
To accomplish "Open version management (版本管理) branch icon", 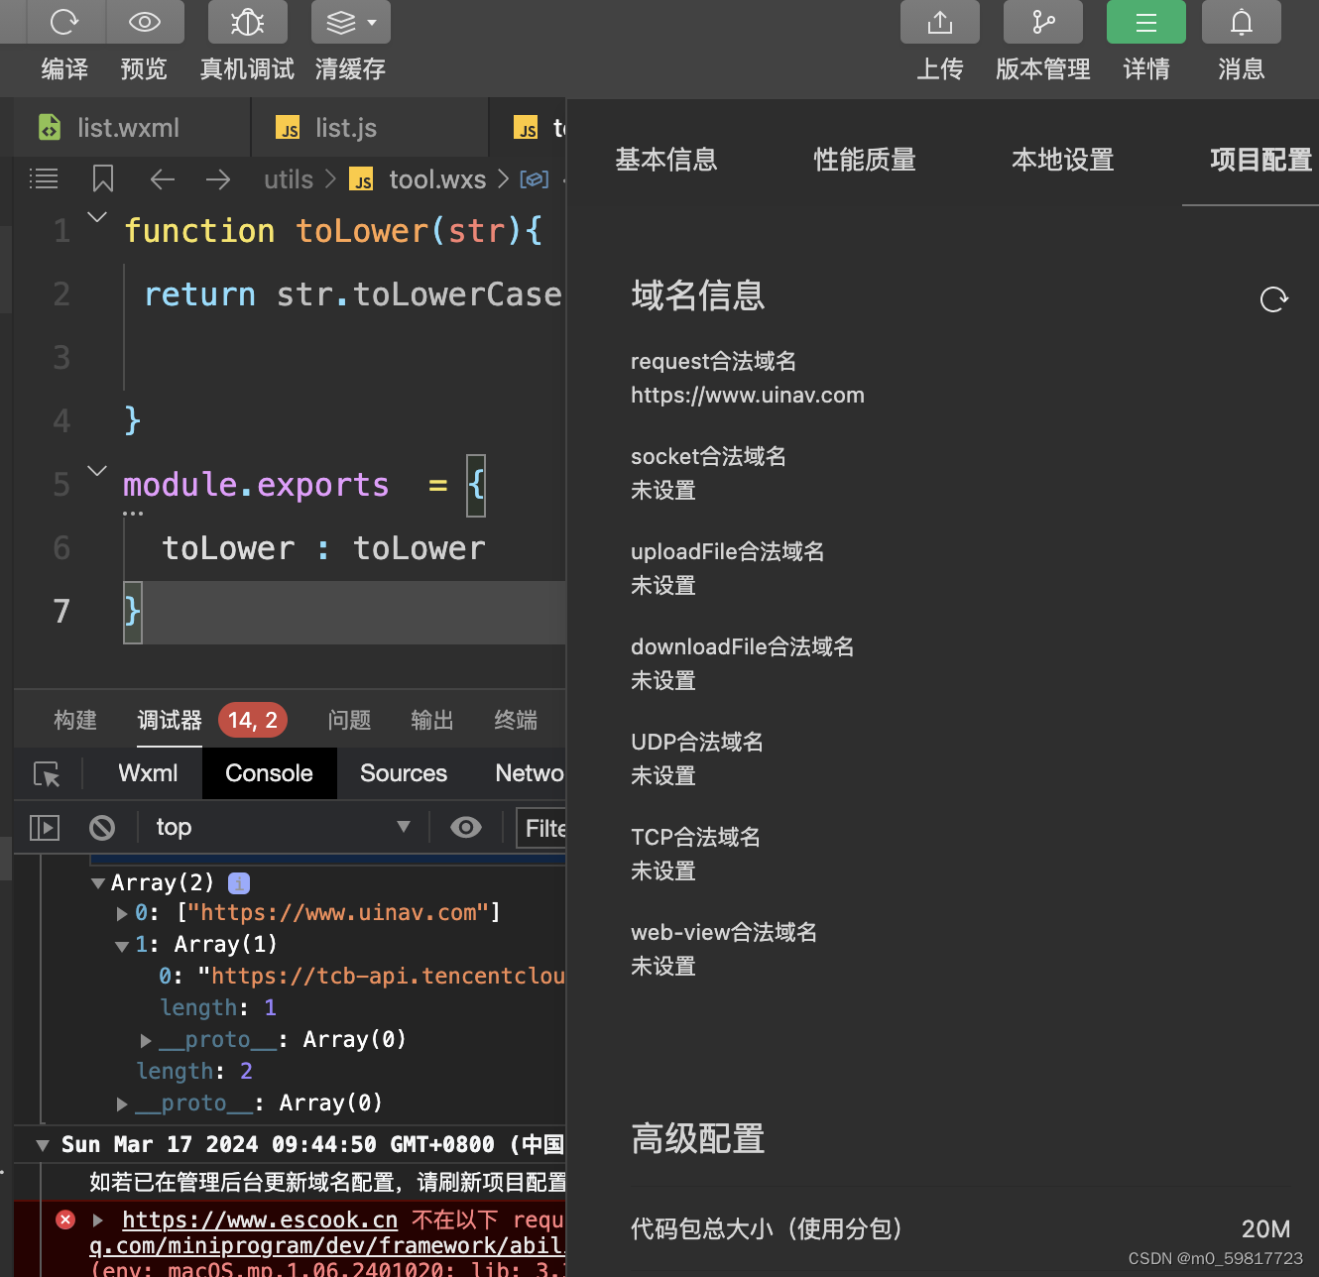I will pyautogui.click(x=1043, y=21).
